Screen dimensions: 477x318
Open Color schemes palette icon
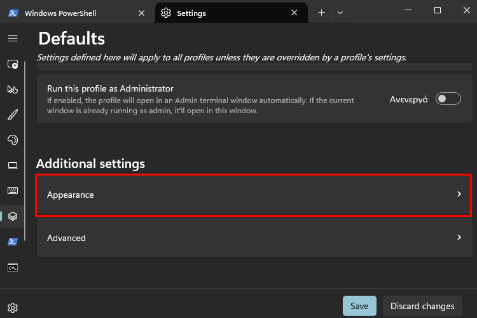[x=13, y=140]
